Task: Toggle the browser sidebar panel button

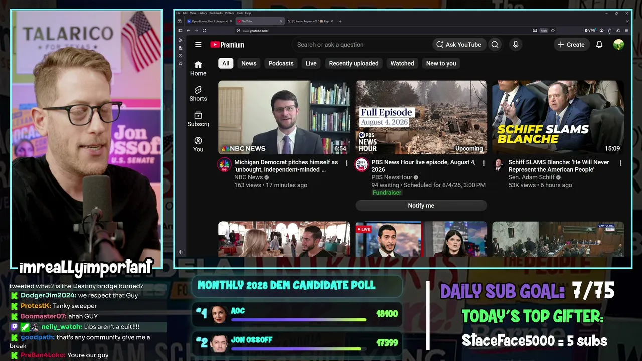Action: (180, 31)
